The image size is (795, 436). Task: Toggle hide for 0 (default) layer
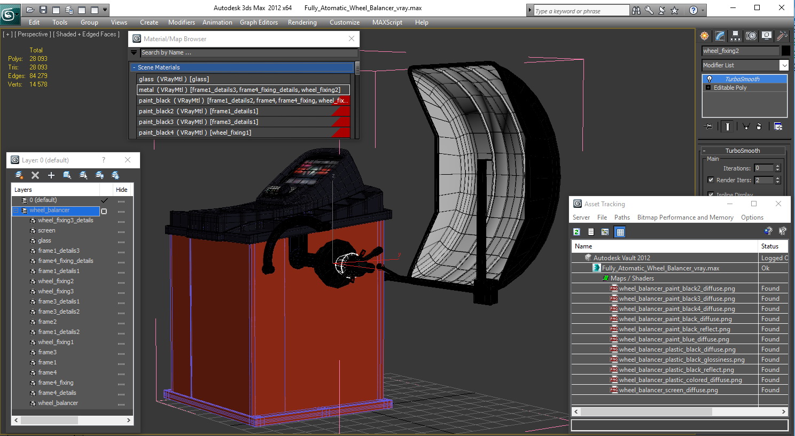[x=121, y=201]
